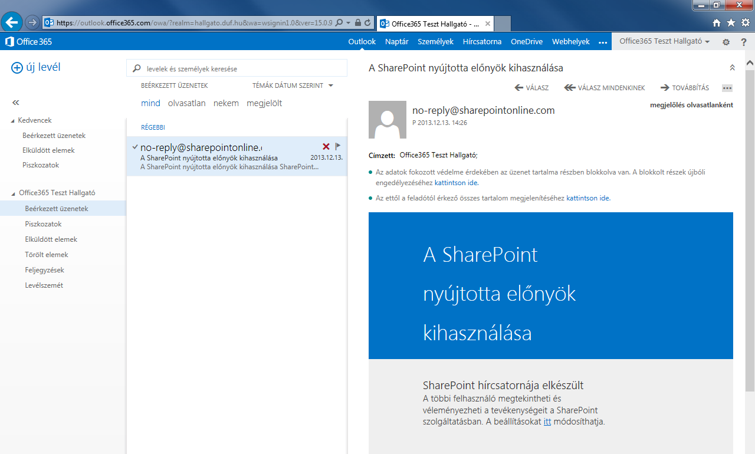Collapse the Kedvencek folder group
755x454 pixels.
(13, 120)
